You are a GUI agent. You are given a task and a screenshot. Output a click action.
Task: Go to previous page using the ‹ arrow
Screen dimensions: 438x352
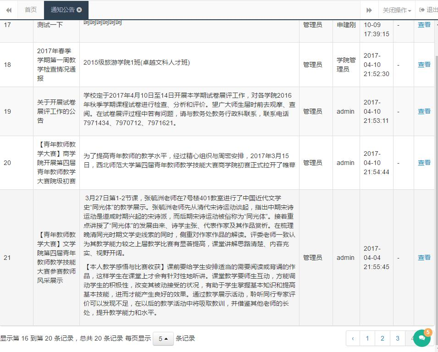(353, 339)
